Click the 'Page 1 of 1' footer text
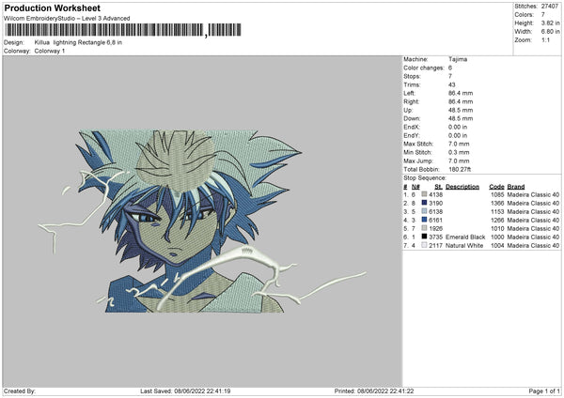The image size is (564, 398). pyautogui.click(x=544, y=390)
